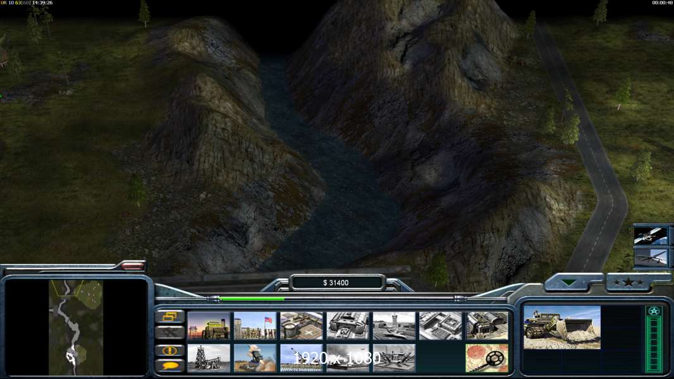Choose the Supply Center build icon
The image size is (674, 379).
302,326
